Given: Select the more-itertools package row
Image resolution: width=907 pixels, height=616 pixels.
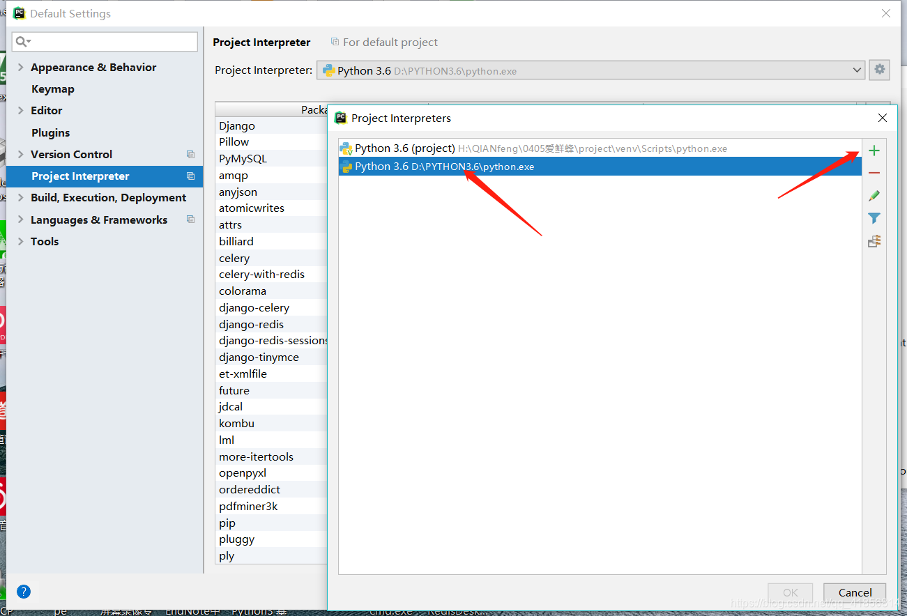Looking at the screenshot, I should click(271, 456).
